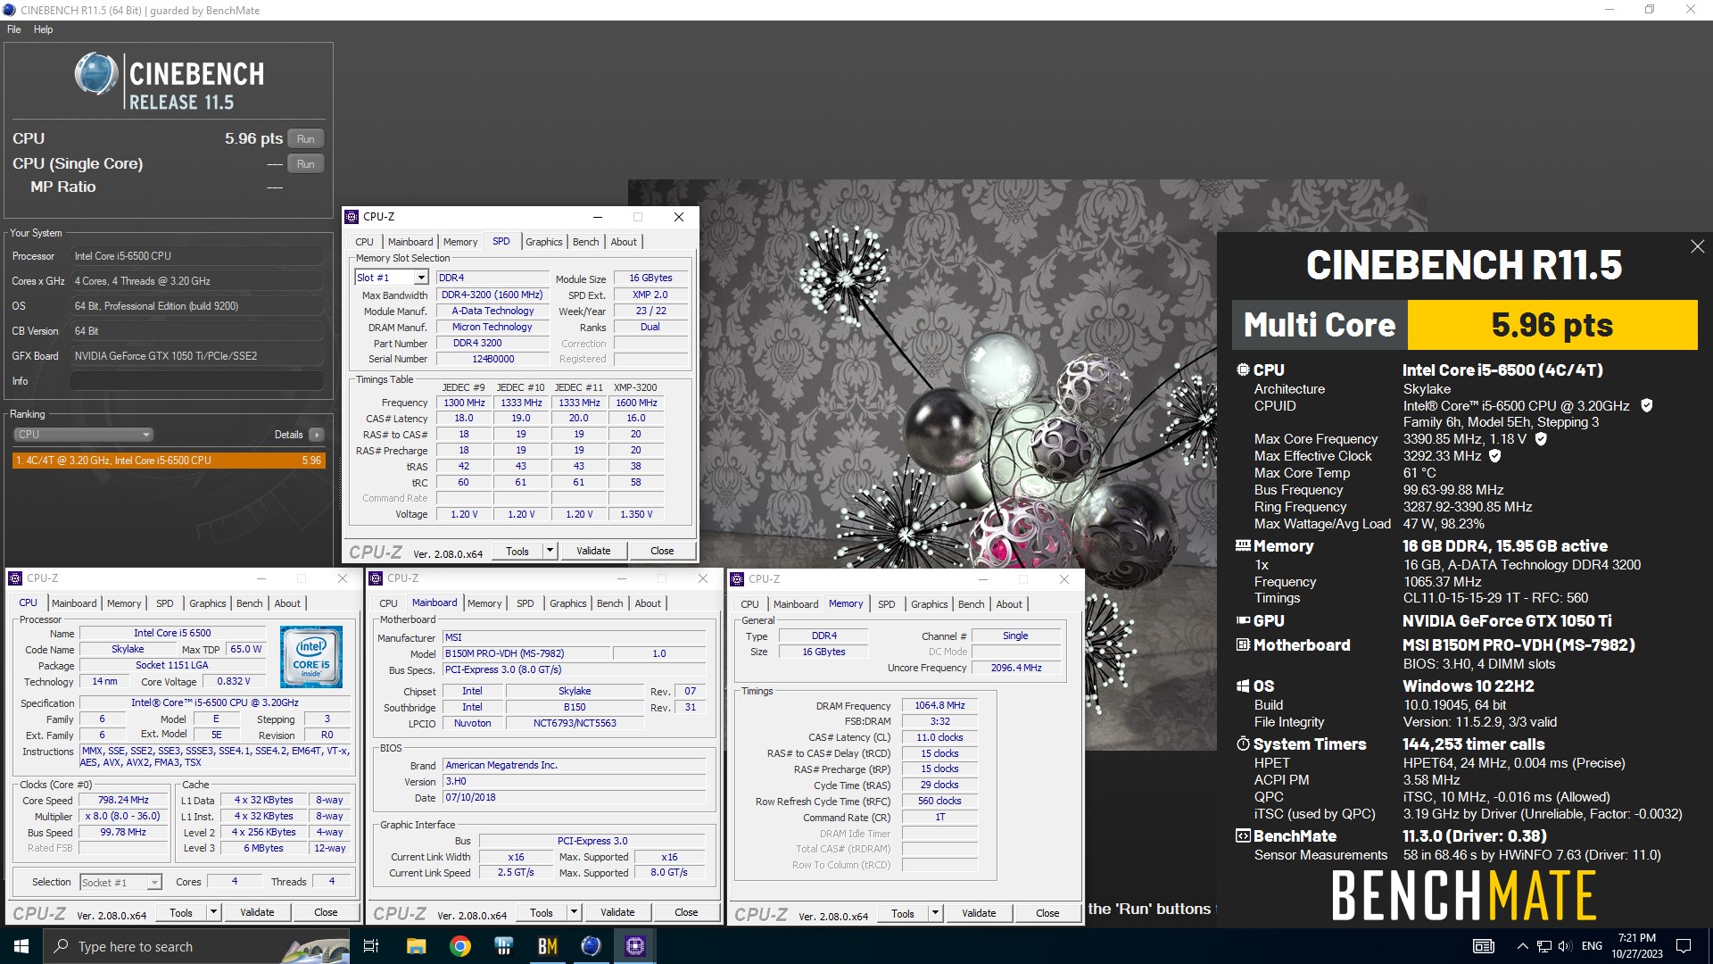Click the 798.24 MHz Core Speed value
1713x964 pixels.
123,800
